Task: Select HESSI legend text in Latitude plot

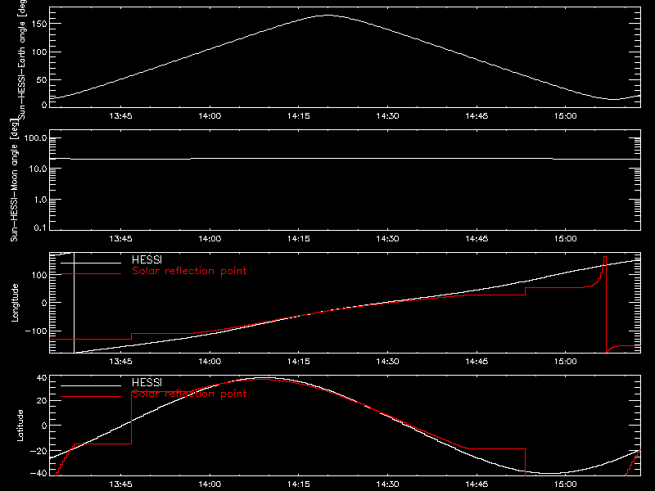Action: 147,382
